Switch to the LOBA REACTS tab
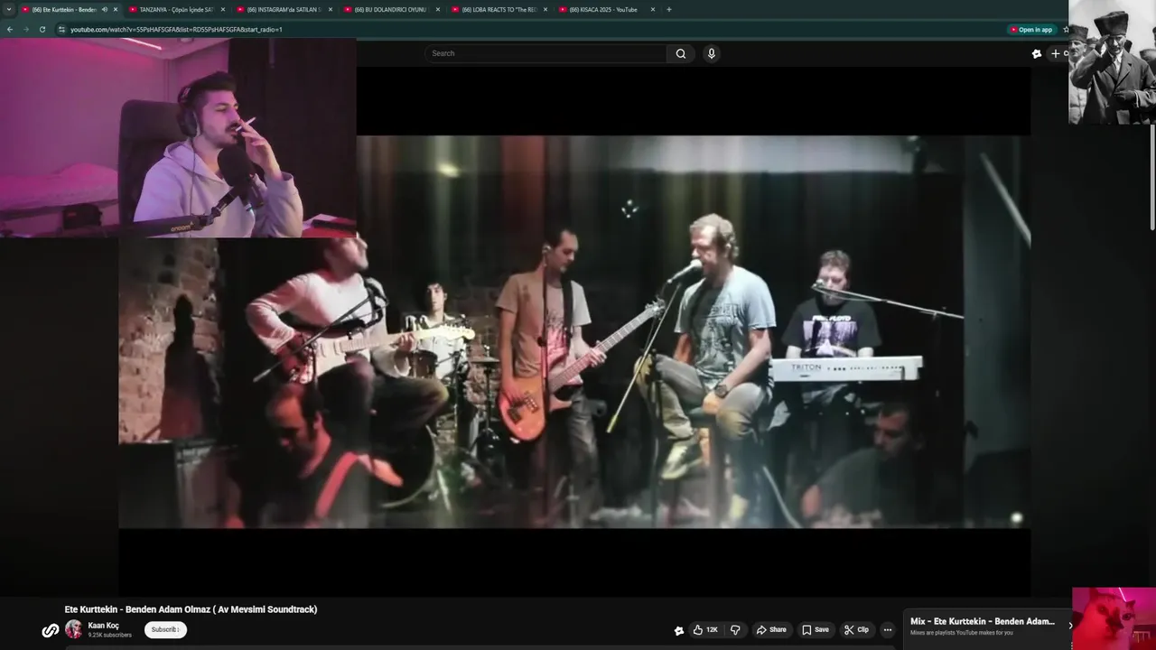Screen dimensions: 1156x650 point(499,9)
